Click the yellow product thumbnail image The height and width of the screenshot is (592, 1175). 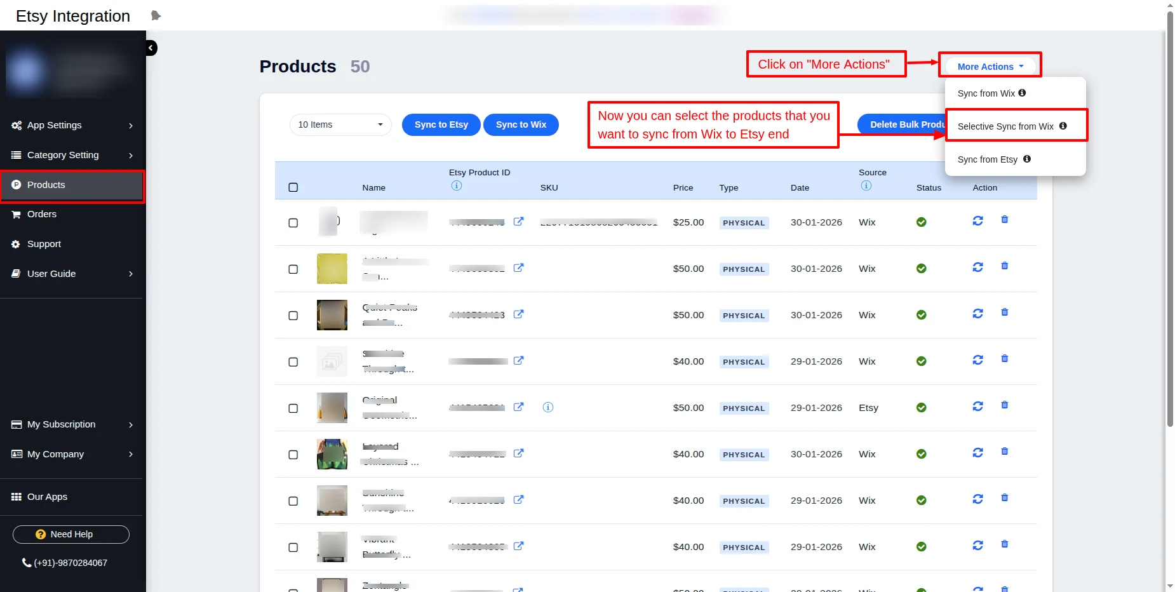332,269
